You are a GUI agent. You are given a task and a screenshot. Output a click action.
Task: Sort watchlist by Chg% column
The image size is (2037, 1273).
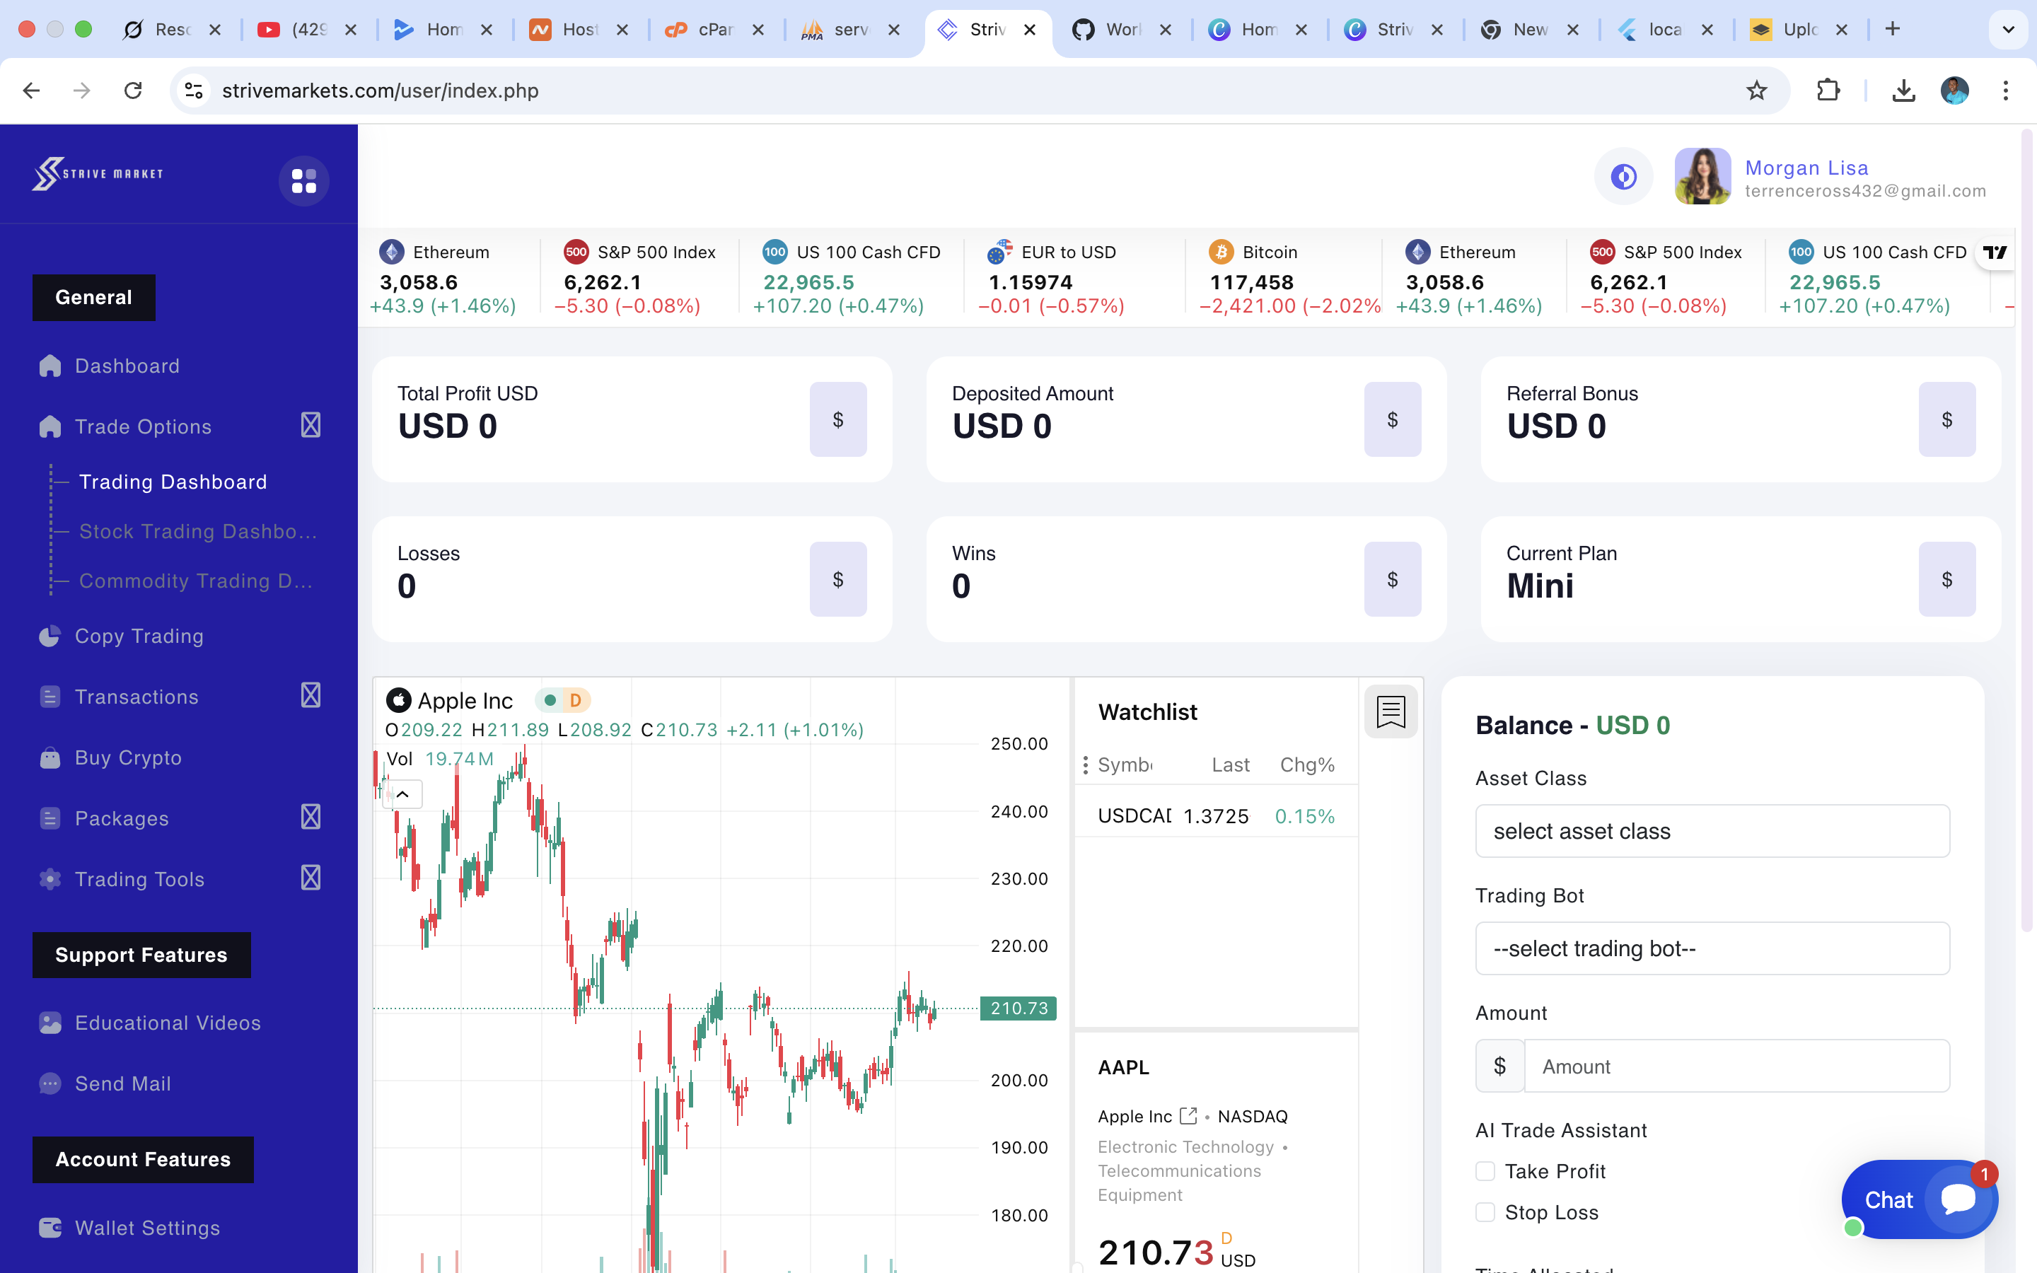[1306, 765]
